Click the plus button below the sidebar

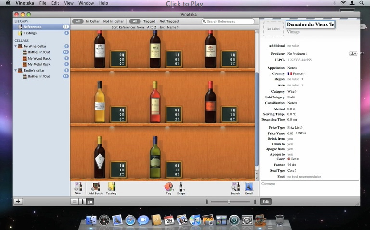tap(18, 201)
